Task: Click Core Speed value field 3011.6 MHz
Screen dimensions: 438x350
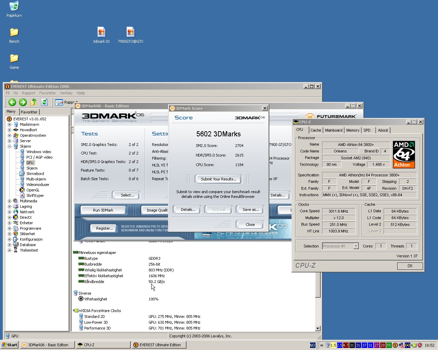Action: pyautogui.click(x=338, y=211)
